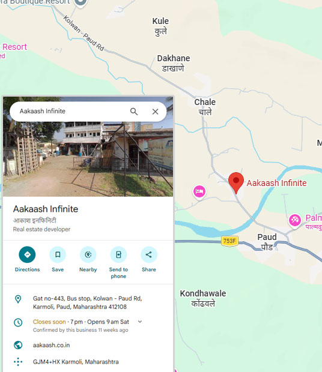Image resolution: width=322 pixels, height=372 pixels.
Task: Select the Paud town label
Action: [267, 242]
